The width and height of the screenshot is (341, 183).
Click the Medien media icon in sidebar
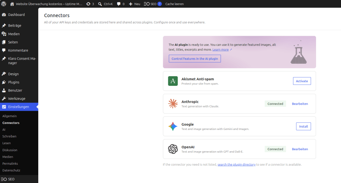coord(4,34)
